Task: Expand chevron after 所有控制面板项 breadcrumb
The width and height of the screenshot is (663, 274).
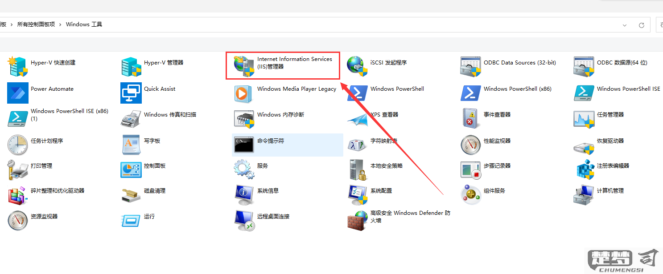Action: (61, 24)
